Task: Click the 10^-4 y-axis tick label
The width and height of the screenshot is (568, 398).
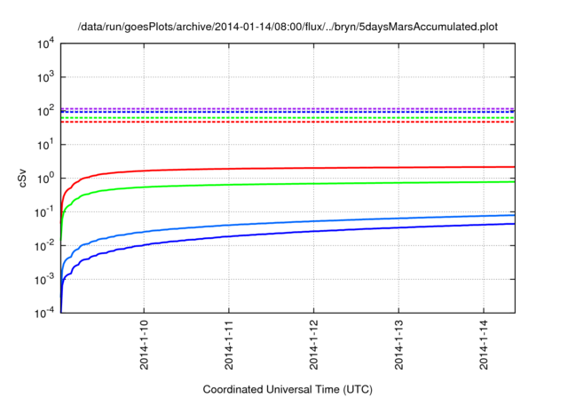Action: click(x=44, y=313)
